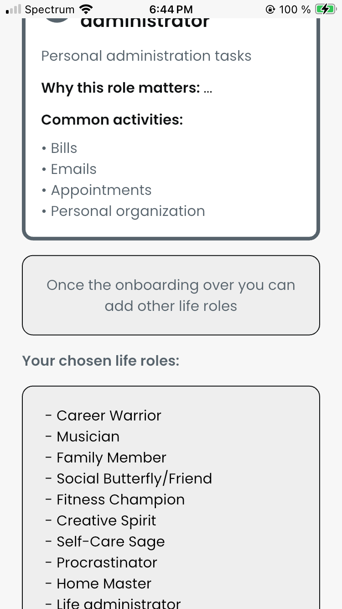This screenshot has height=609, width=342.
Task: Choose the Creative Spirit role
Action: click(x=106, y=520)
